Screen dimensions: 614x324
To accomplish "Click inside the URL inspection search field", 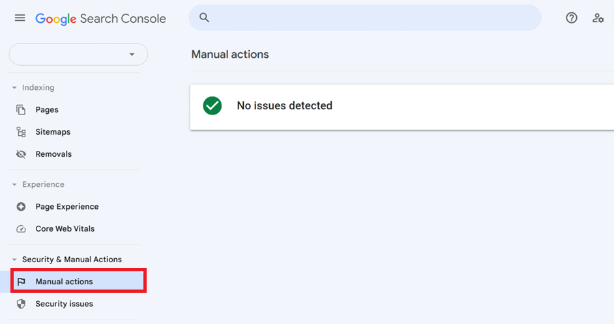I will [x=372, y=18].
